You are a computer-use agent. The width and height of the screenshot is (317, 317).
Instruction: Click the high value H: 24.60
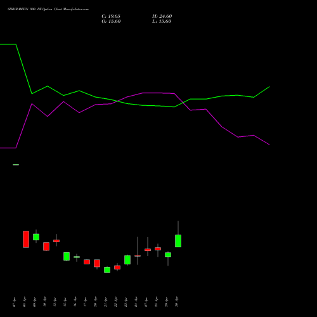coord(162,16)
